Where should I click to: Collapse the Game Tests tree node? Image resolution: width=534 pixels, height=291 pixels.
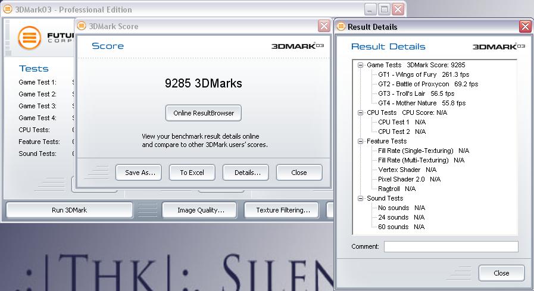coord(360,65)
